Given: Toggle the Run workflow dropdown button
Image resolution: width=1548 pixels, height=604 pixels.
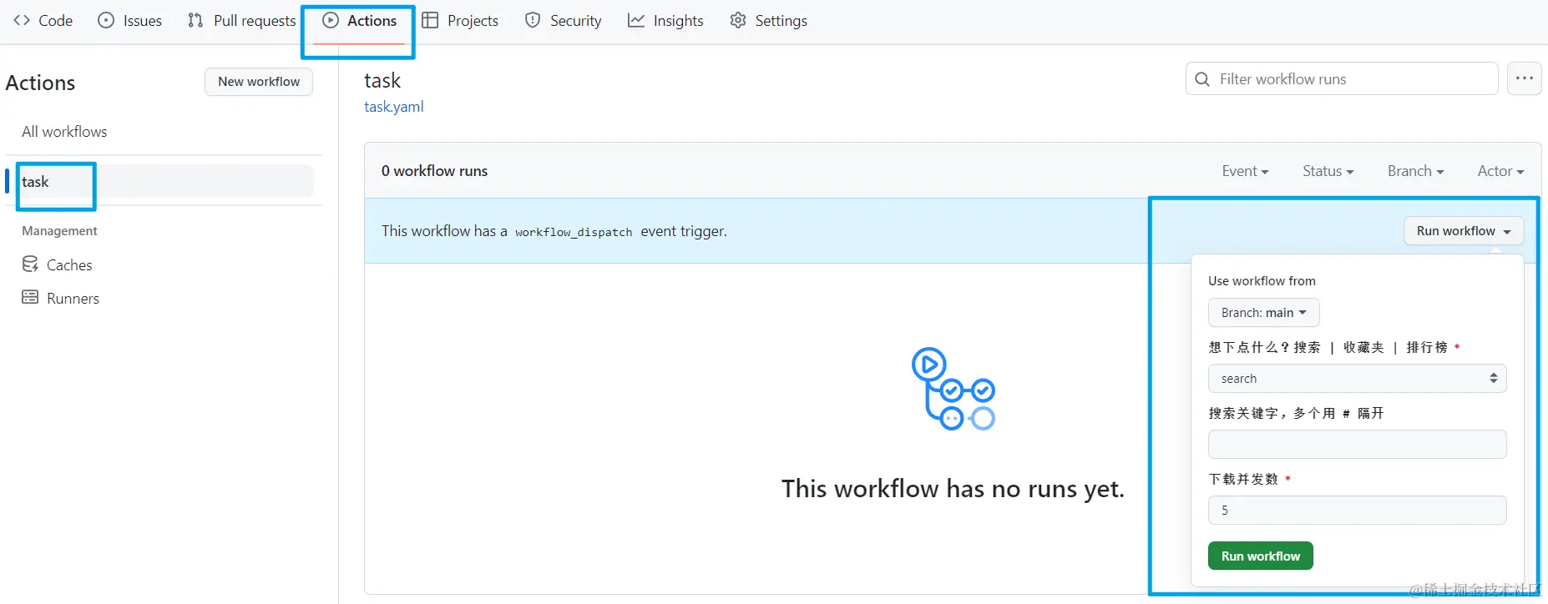Looking at the screenshot, I should click(1464, 231).
